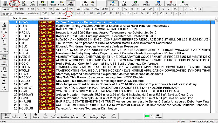
Task: Open the Charts icon
Action: [x=32, y=3]
